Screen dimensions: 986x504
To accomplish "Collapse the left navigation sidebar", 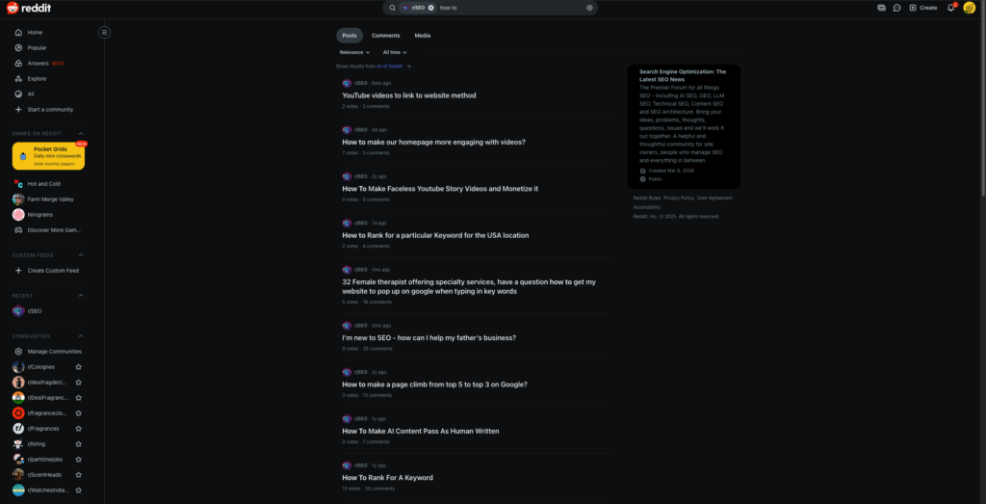I will (104, 32).
